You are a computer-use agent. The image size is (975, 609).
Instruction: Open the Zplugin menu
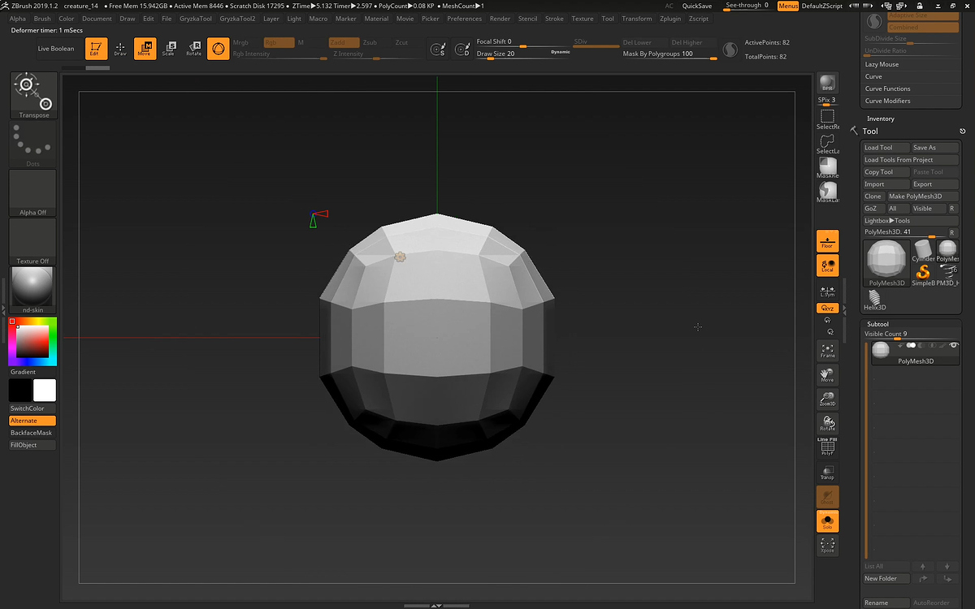tap(670, 19)
